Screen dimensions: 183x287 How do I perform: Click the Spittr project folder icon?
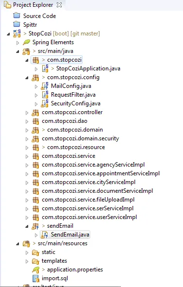click(17, 24)
